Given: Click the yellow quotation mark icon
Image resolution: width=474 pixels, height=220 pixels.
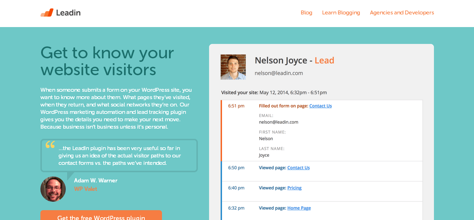Looking at the screenshot, I should click(x=50, y=144).
